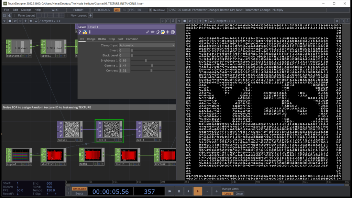Maximize the left network pane
Viewport: 352px width, 198px height.
[x=168, y=21]
